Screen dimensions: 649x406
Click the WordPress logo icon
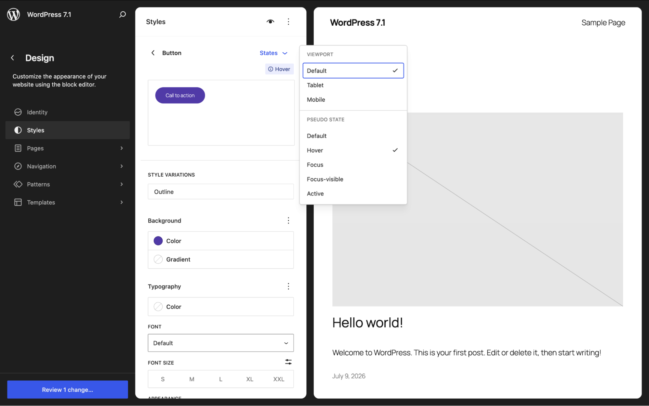click(x=14, y=15)
